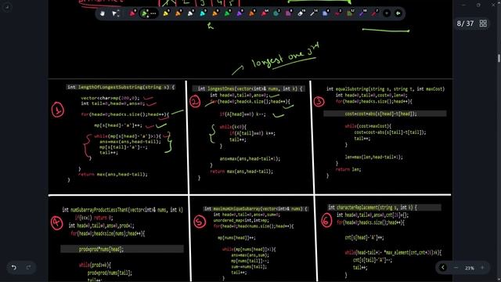Select white line tool with badge 14
This screenshot has height=282, width=501.
coord(313,13)
